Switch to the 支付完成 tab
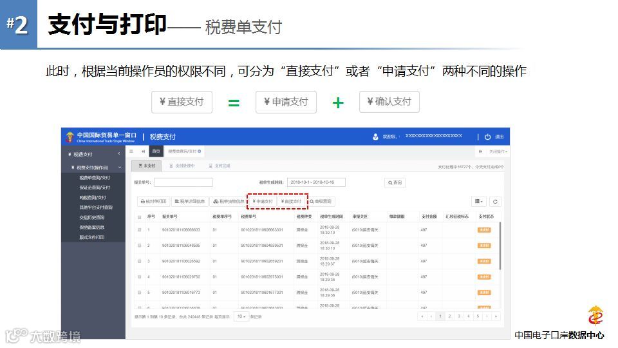The width and height of the screenshot is (618, 348). pyautogui.click(x=220, y=166)
